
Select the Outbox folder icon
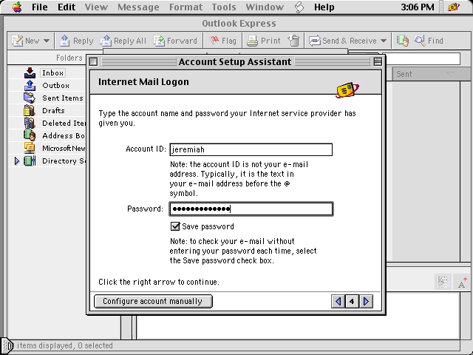click(30, 86)
